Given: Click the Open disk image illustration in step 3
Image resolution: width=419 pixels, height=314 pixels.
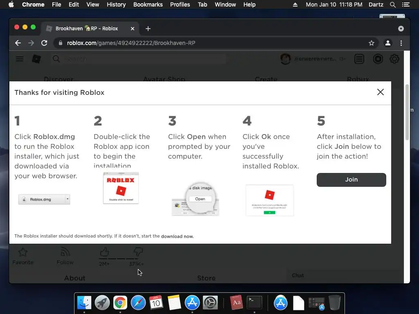Looking at the screenshot, I should click(195, 199).
